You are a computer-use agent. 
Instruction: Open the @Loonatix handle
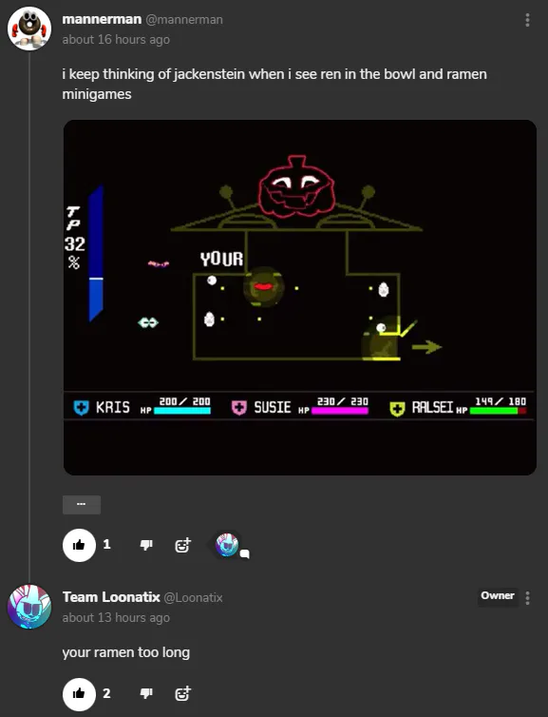pyautogui.click(x=193, y=597)
